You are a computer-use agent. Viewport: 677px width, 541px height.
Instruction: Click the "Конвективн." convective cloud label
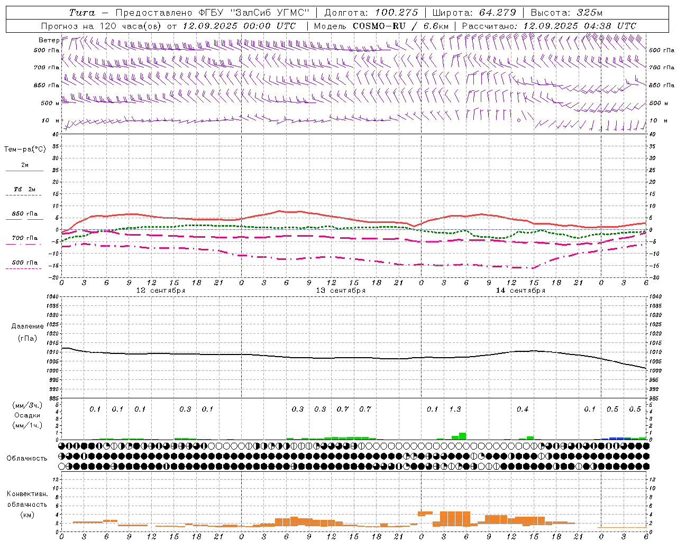[x=27, y=494]
